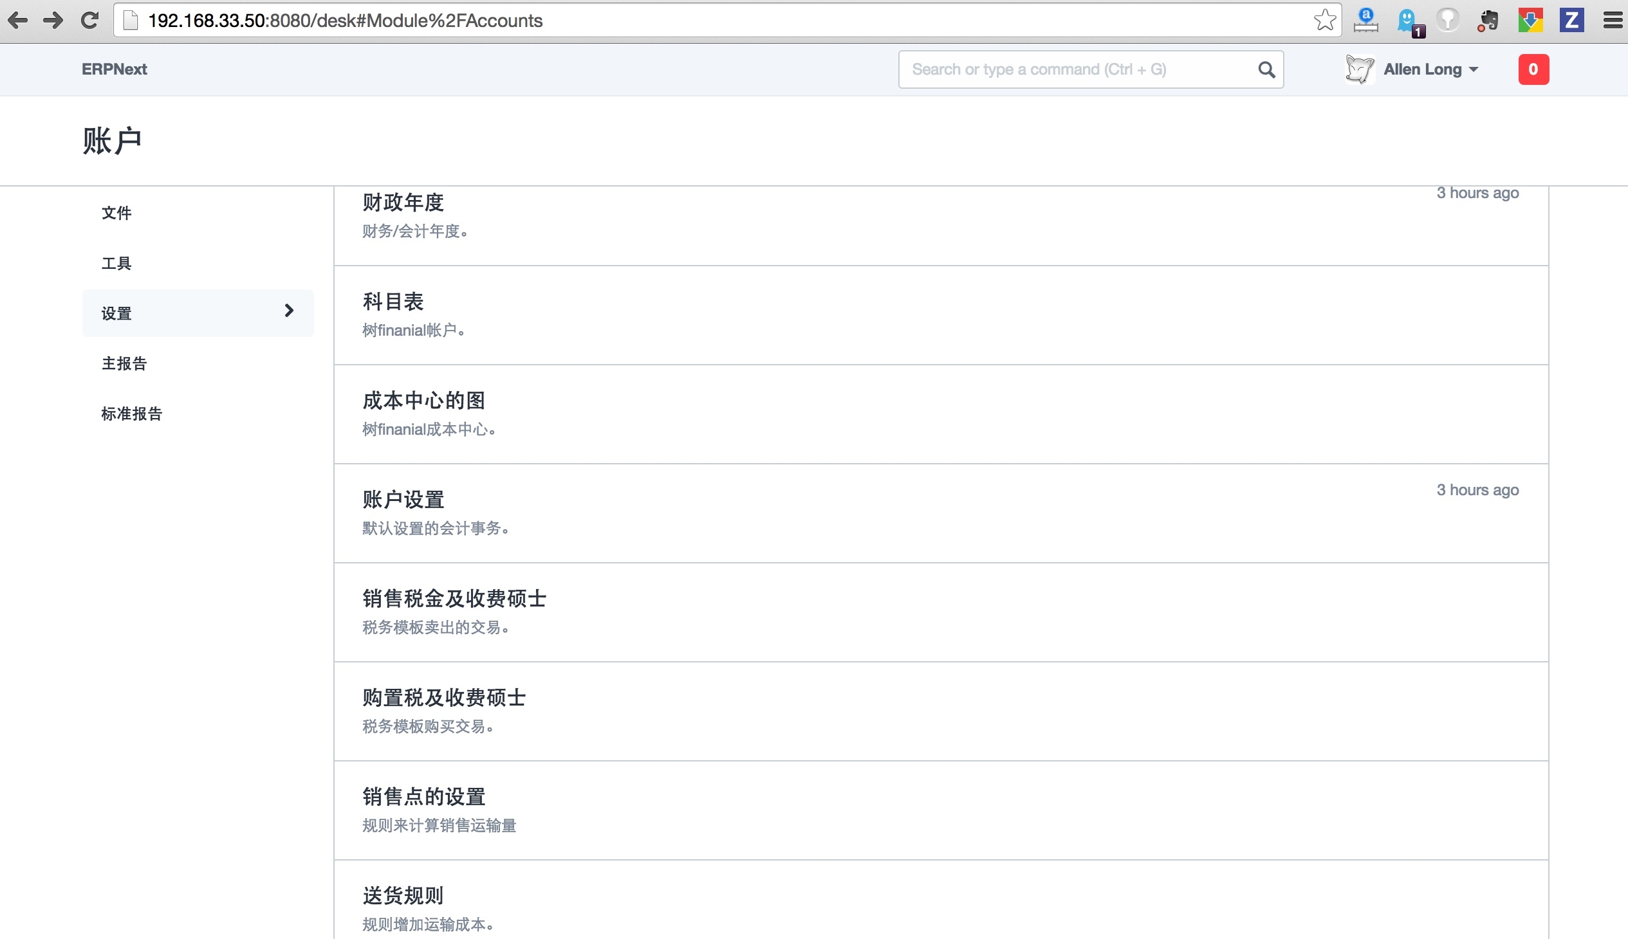Open the 科目表 chart of accounts

pyautogui.click(x=393, y=302)
